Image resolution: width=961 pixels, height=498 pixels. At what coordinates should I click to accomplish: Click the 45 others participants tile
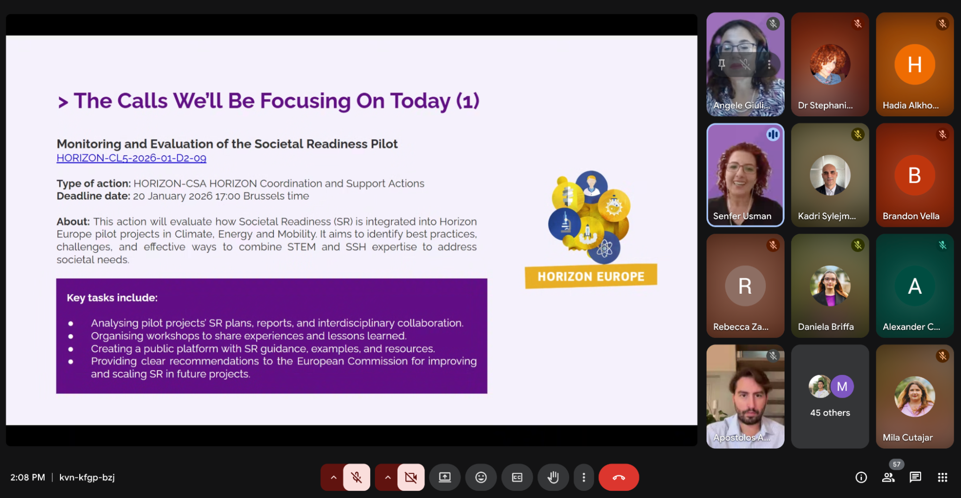[x=830, y=397]
